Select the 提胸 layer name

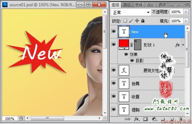(135, 110)
